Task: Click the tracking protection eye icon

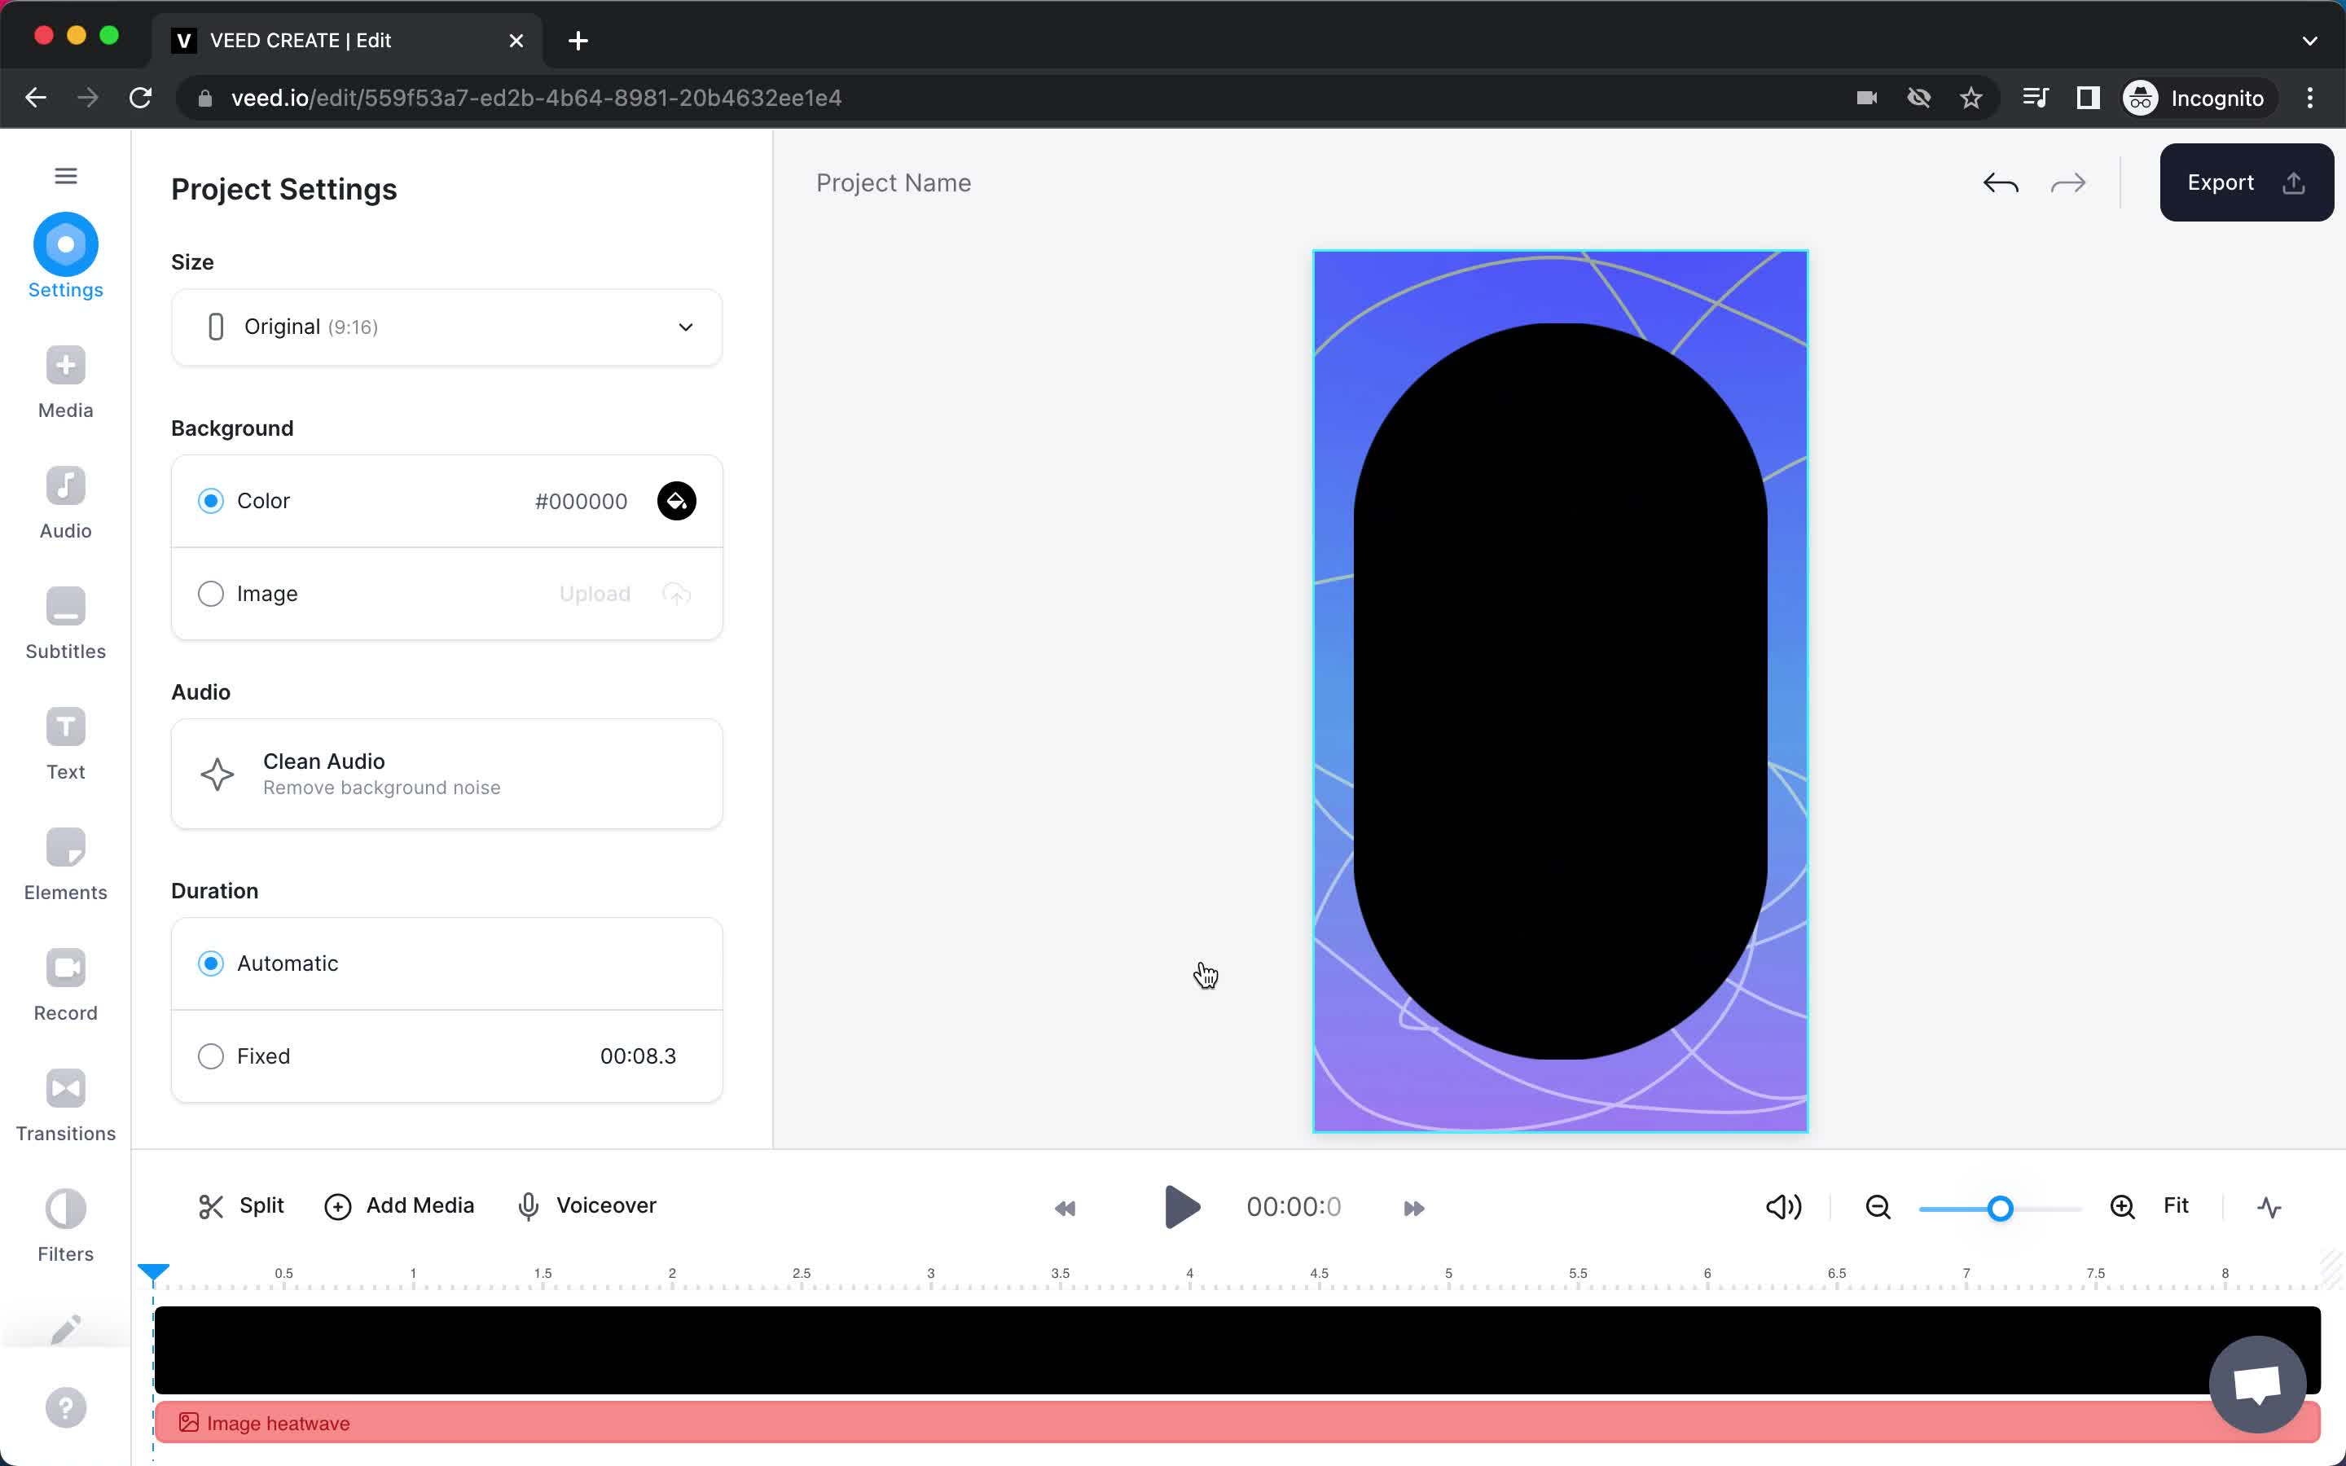Action: coord(1918,98)
